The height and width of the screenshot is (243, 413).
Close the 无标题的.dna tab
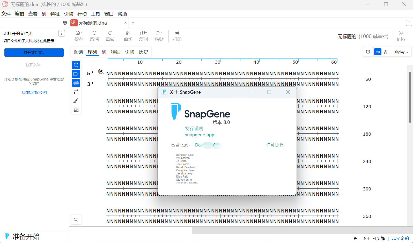pyautogui.click(x=126, y=23)
